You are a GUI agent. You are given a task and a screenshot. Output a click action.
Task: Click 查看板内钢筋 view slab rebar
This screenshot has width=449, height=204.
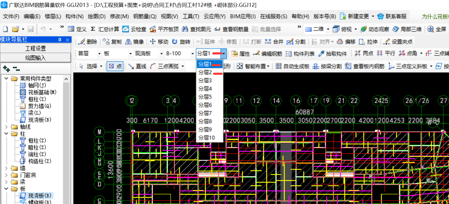[x=365, y=66]
